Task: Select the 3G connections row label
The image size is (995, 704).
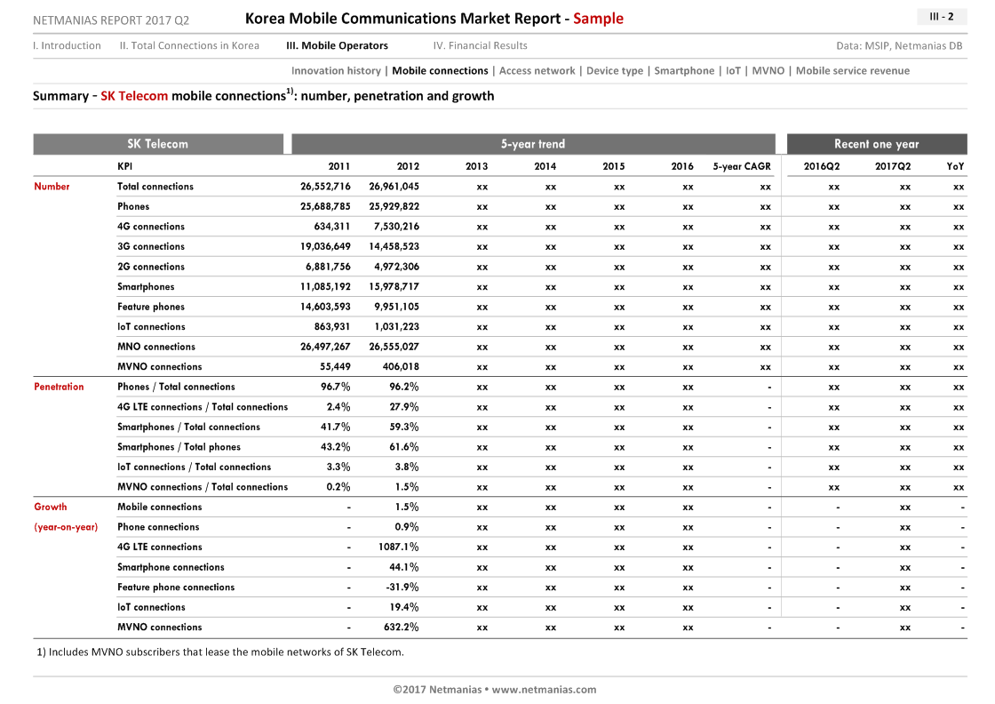Action: [151, 246]
